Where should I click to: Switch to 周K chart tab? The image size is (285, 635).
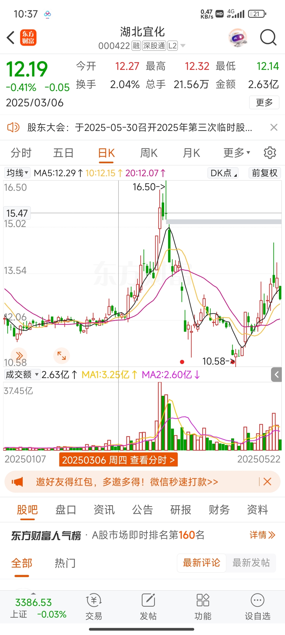point(149,153)
